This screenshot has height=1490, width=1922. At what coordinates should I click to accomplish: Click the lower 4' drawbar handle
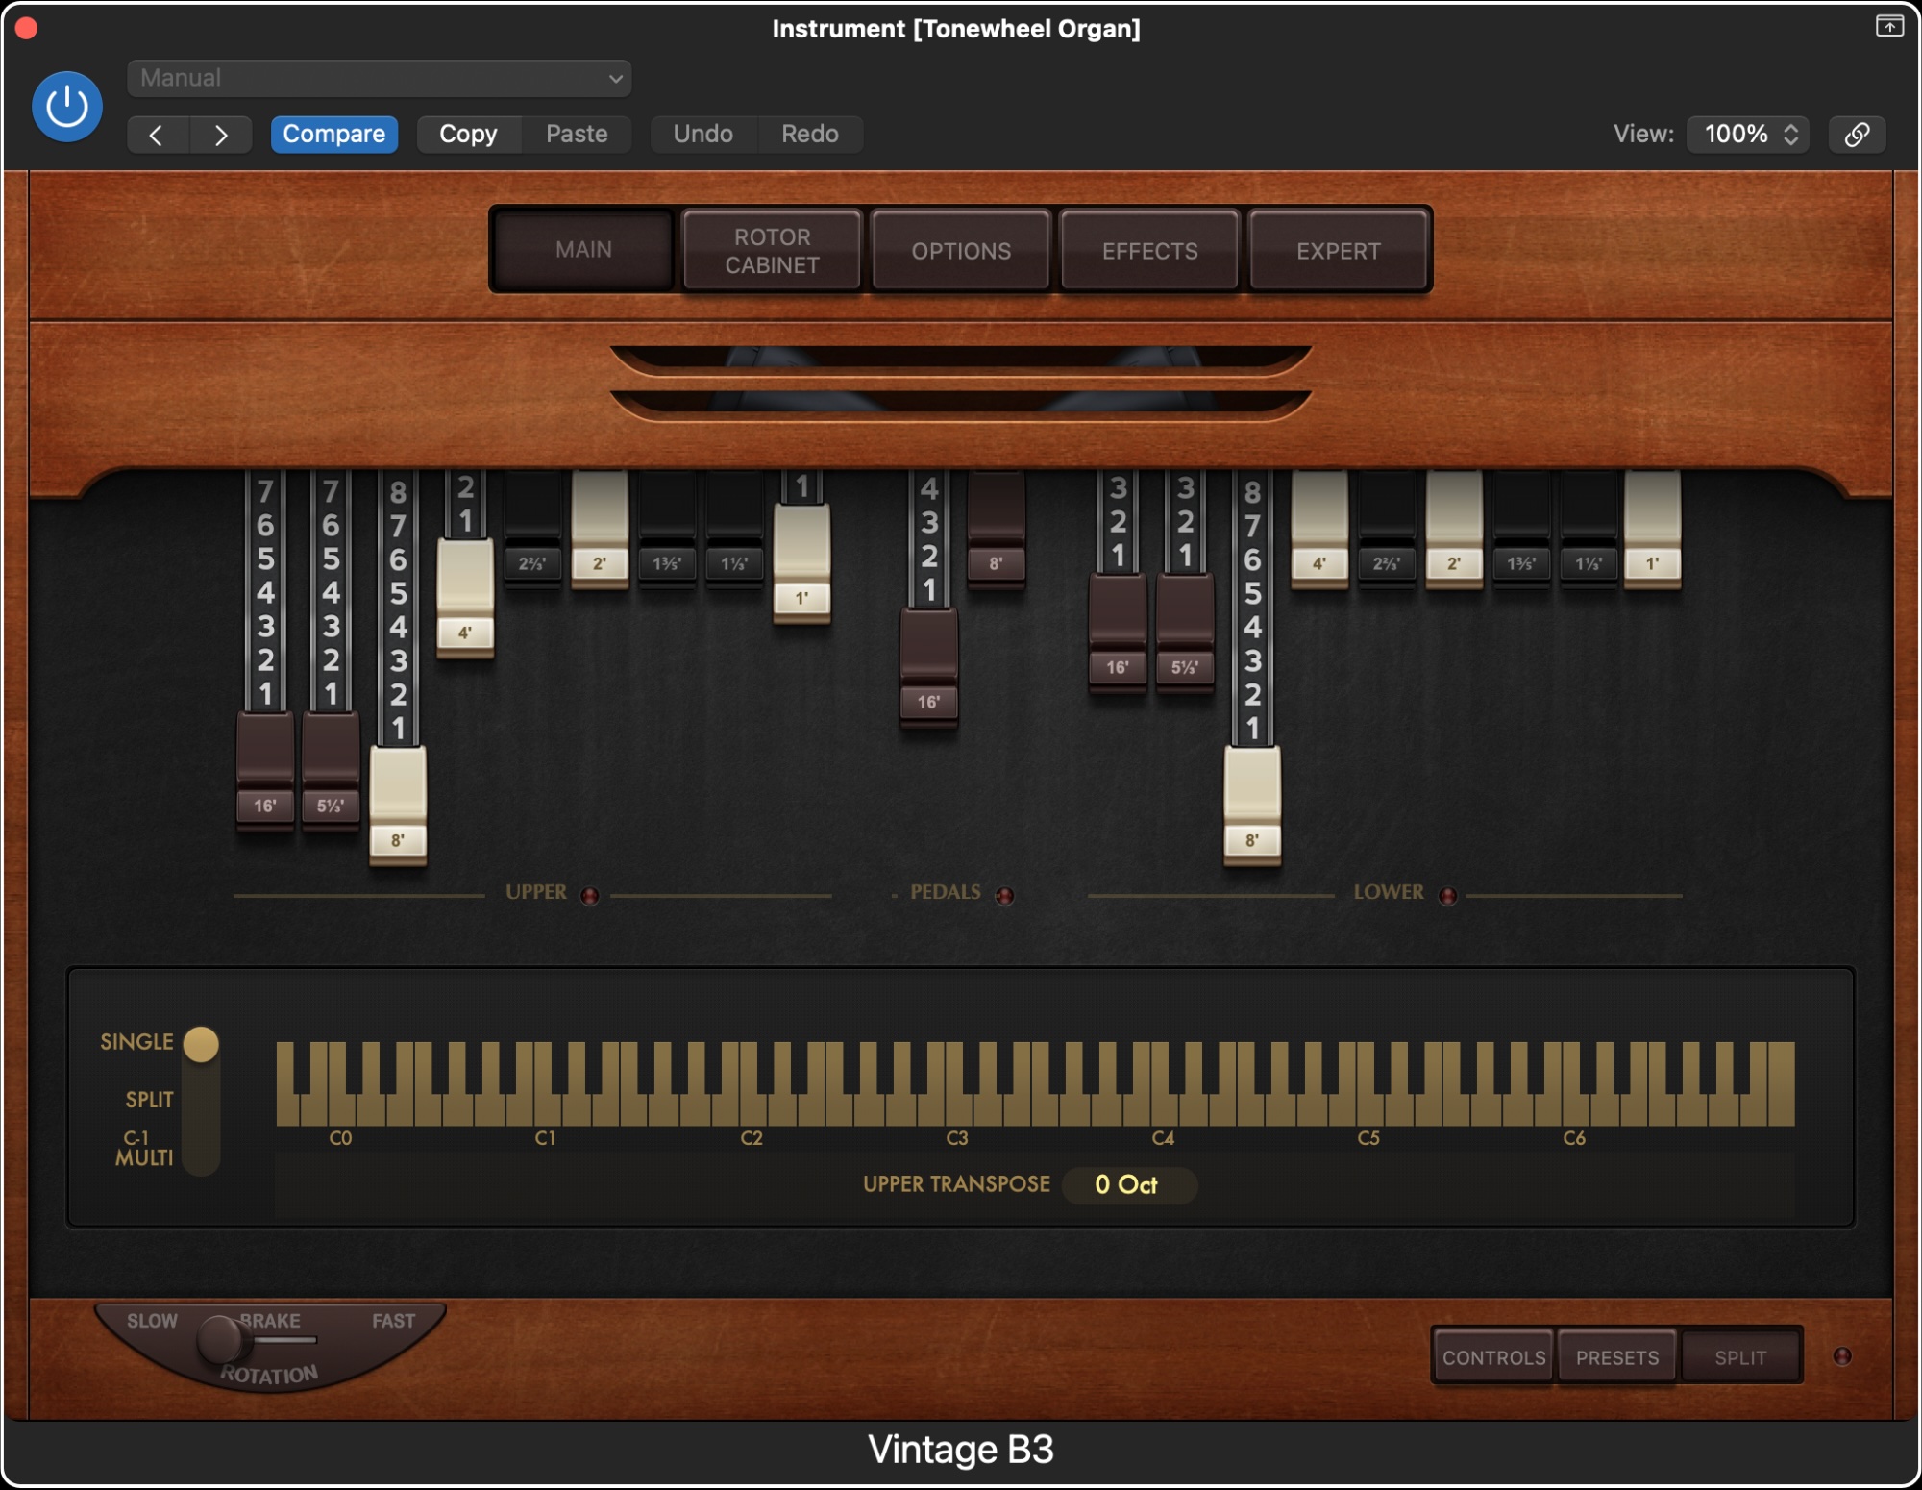coord(1319,529)
